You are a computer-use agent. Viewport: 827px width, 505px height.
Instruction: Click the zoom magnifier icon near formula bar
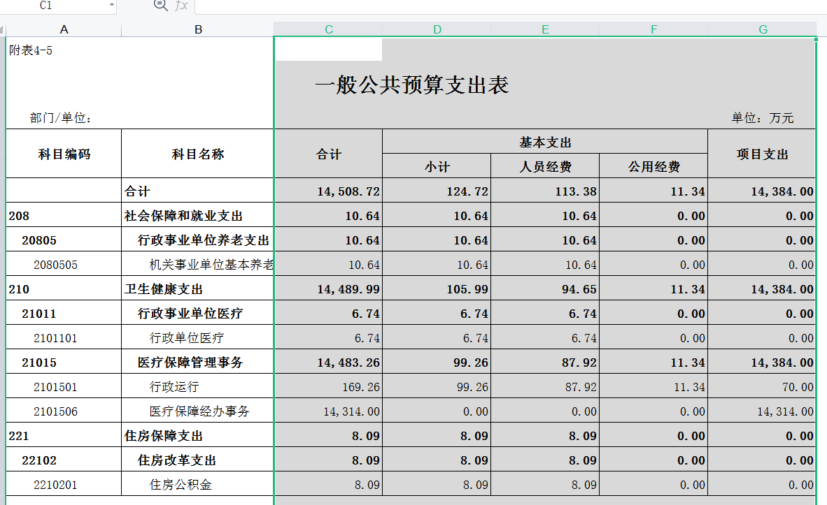pyautogui.click(x=160, y=6)
